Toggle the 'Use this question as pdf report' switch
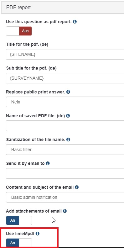 click(x=19, y=31)
